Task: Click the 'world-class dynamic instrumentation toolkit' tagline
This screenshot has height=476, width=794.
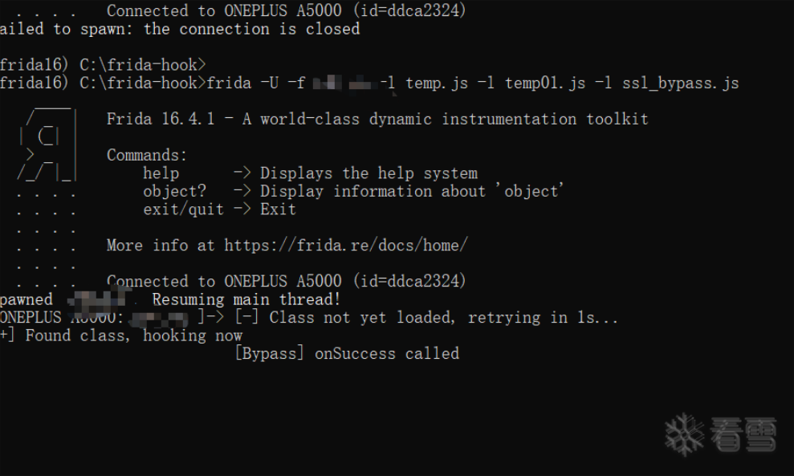Action: click(x=446, y=119)
